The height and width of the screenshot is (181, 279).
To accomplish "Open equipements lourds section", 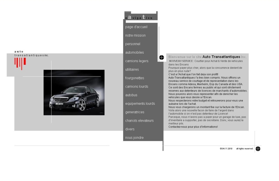I will 140,103.
